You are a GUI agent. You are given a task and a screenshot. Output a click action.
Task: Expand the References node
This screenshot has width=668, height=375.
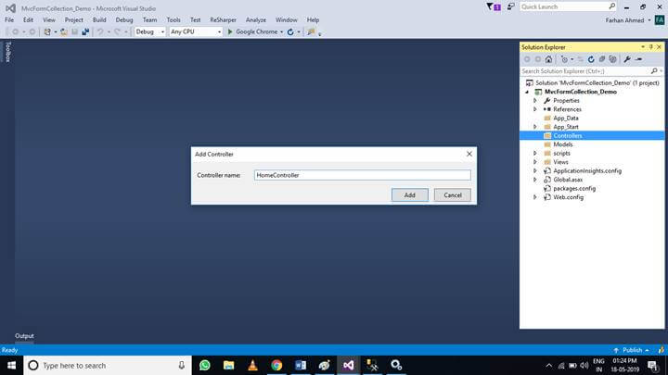pos(535,109)
